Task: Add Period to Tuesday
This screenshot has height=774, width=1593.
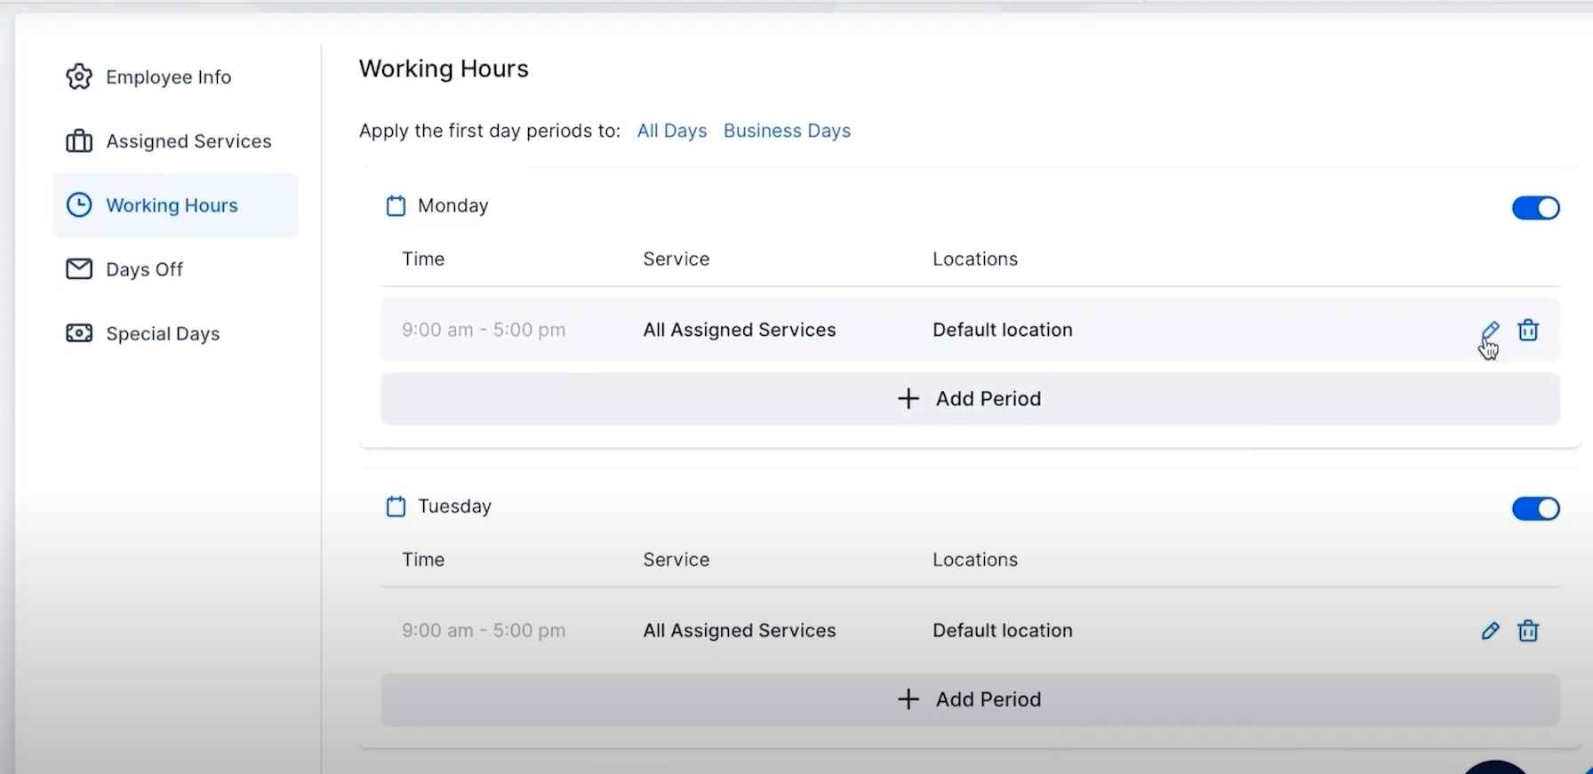Action: (970, 699)
